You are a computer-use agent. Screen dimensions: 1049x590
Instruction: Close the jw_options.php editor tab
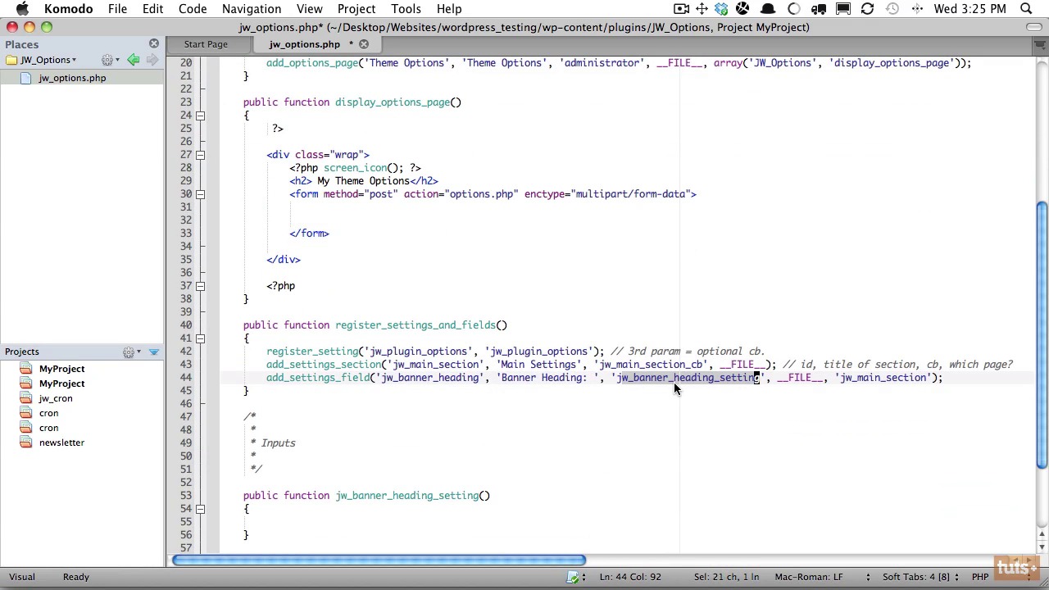coord(364,44)
